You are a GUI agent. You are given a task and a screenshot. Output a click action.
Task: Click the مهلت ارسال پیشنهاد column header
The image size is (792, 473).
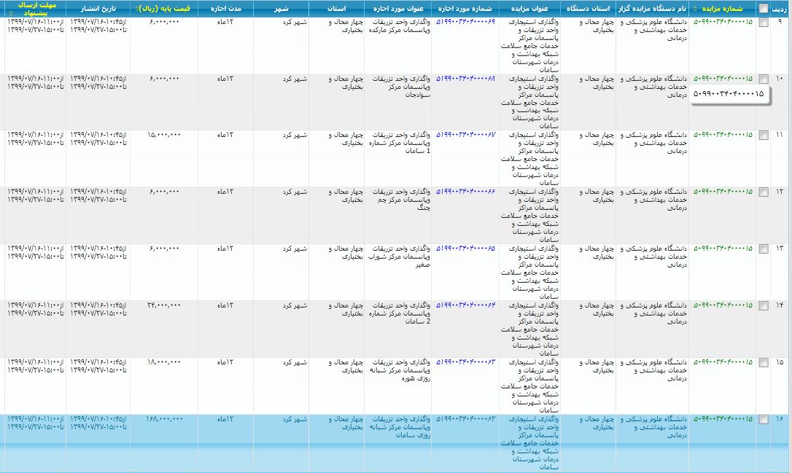[x=34, y=9]
